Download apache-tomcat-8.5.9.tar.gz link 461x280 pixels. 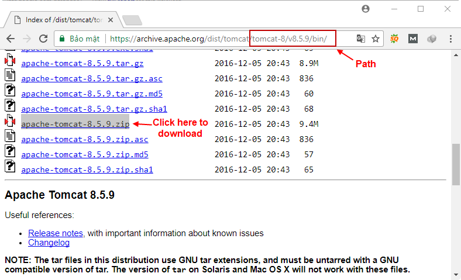[x=82, y=64]
